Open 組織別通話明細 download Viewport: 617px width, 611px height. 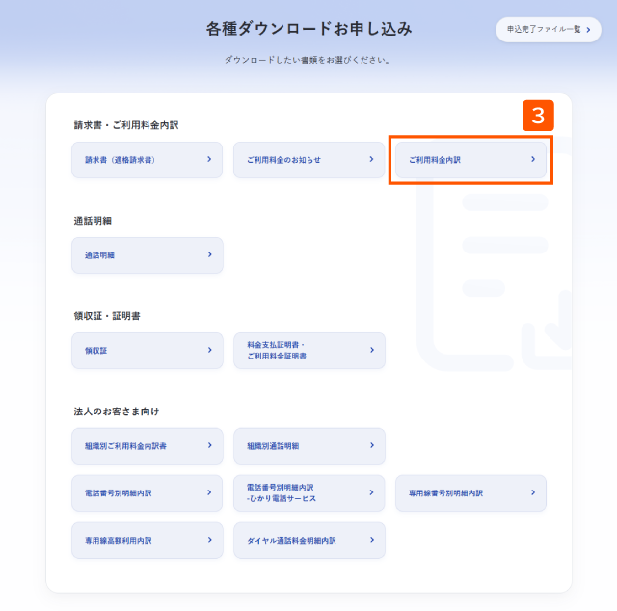(x=309, y=446)
